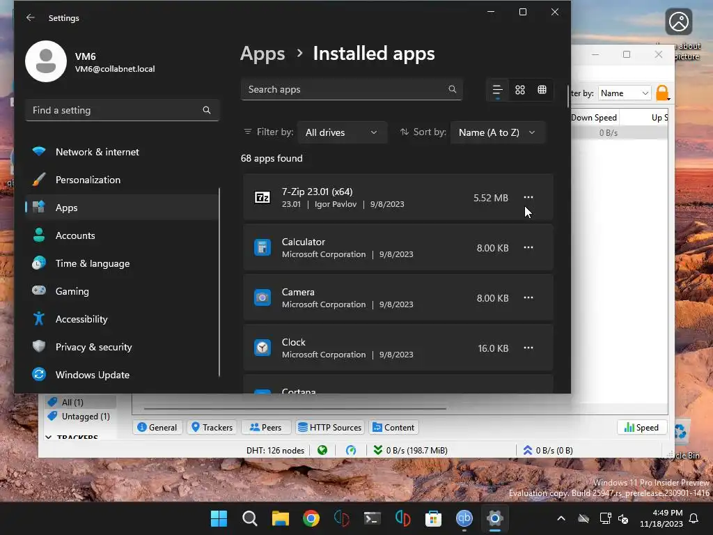The width and height of the screenshot is (713, 535).
Task: Collapse the TRACKERS section in qBittorrent
Action: (x=48, y=437)
